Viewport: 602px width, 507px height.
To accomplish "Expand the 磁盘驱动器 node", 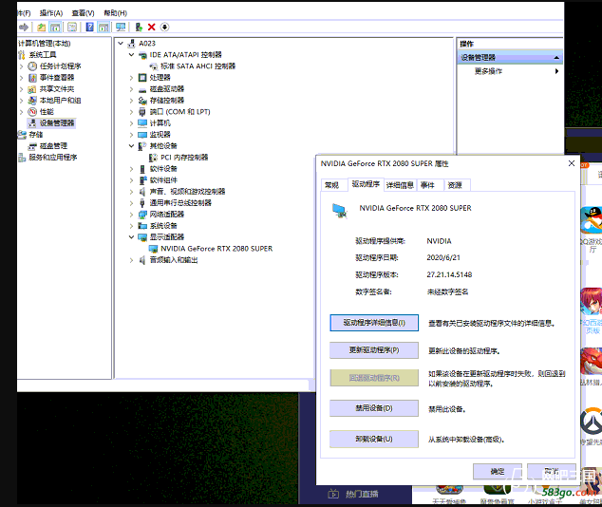I will click(131, 89).
